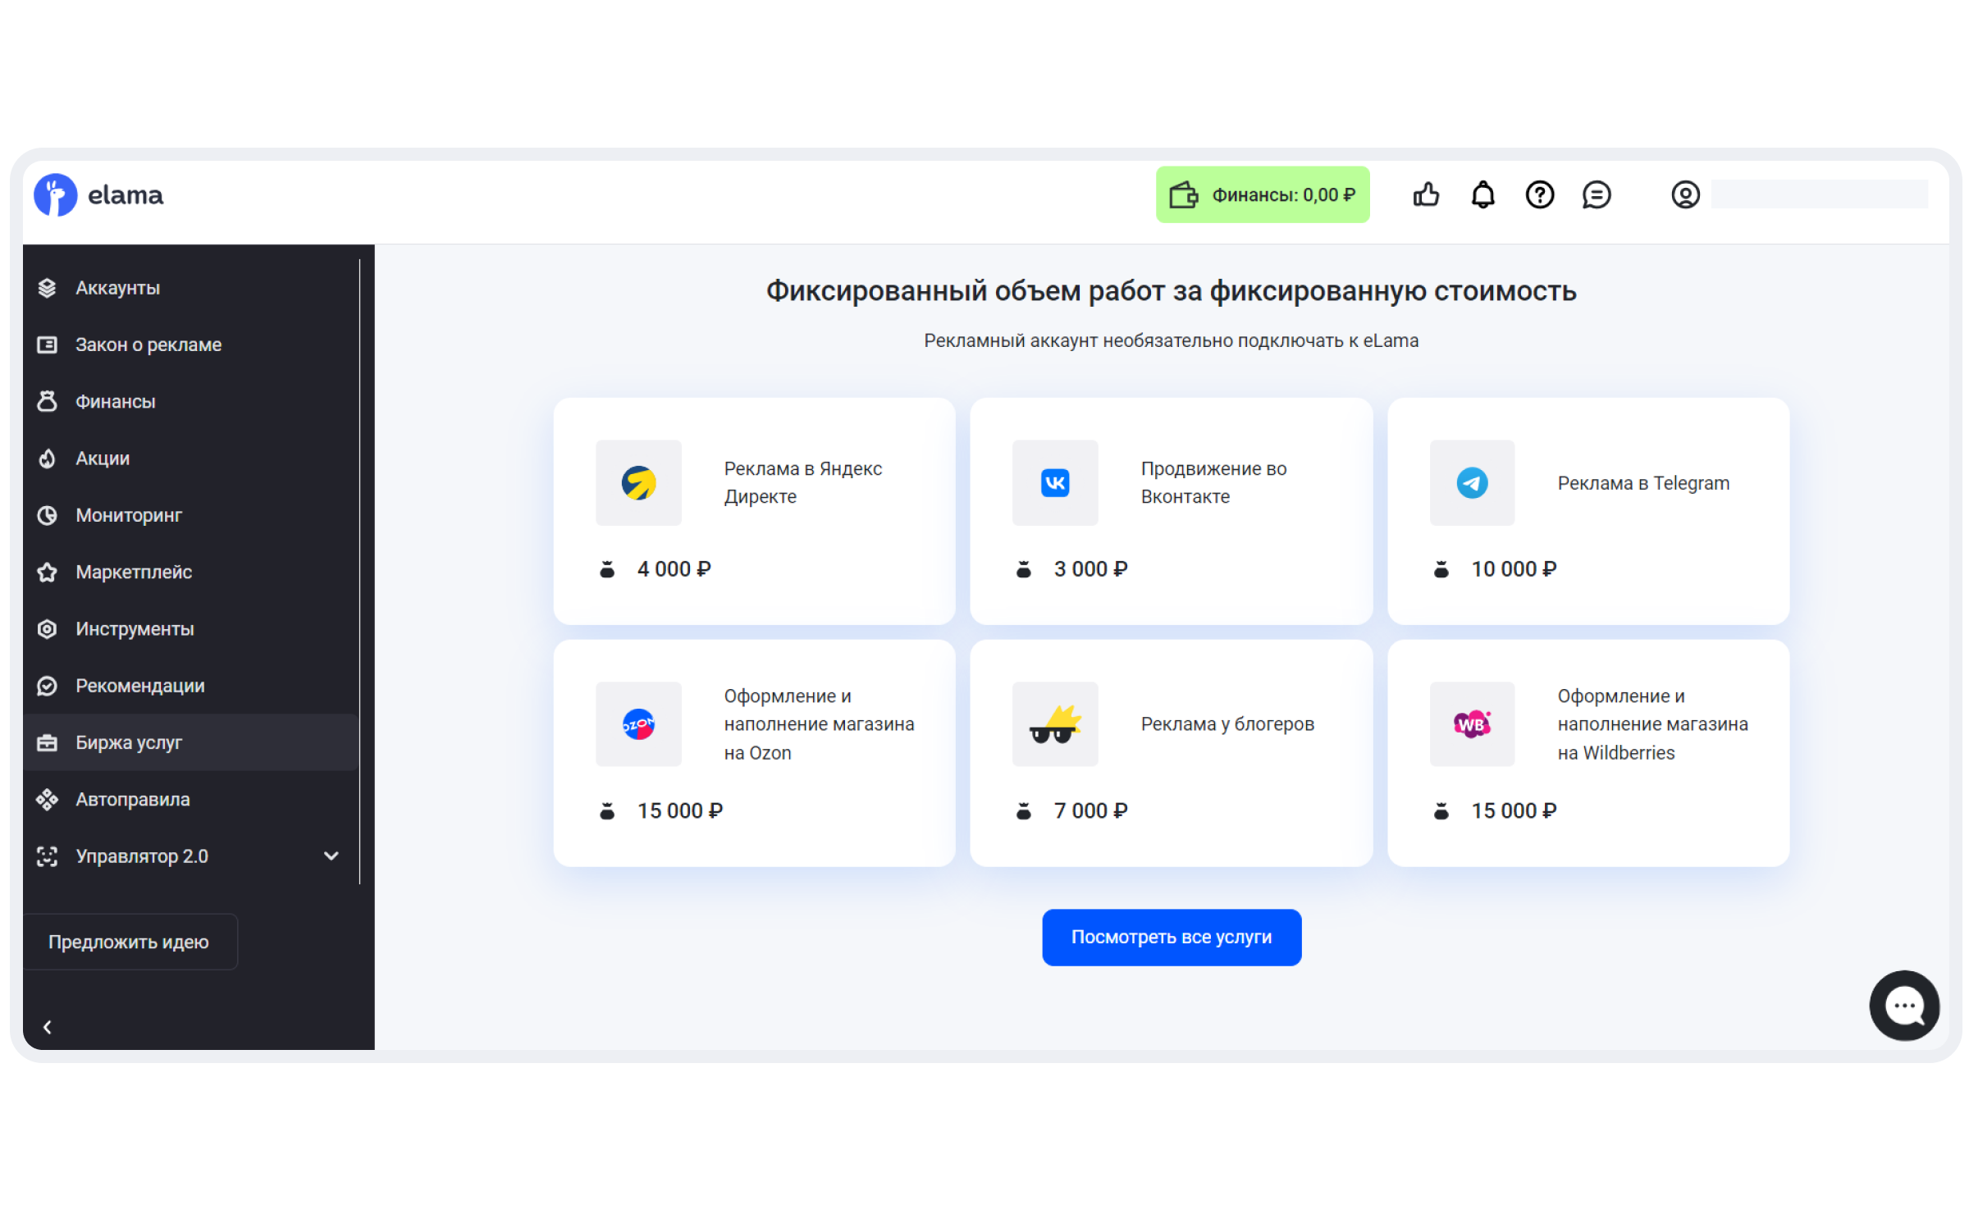Open the Реклама у блогеров card
Screen dimensions: 1969x1214
(x=1171, y=753)
